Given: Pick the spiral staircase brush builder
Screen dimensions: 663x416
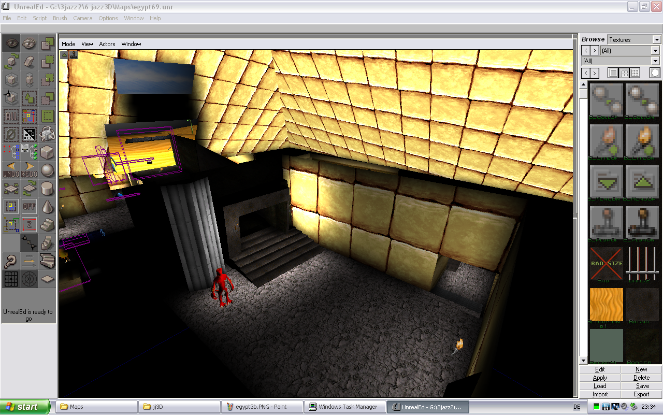Looking at the screenshot, I should (48, 243).
